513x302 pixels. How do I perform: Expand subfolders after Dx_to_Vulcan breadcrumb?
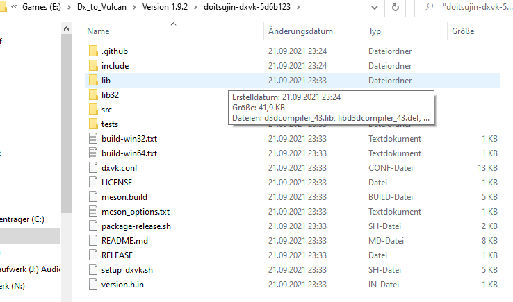(x=134, y=7)
